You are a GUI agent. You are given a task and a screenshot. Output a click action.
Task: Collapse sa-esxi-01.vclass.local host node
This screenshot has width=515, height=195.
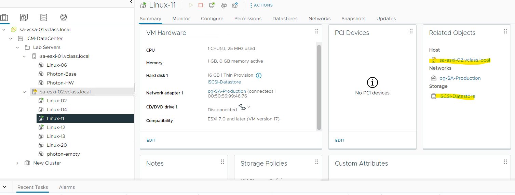[24, 56]
